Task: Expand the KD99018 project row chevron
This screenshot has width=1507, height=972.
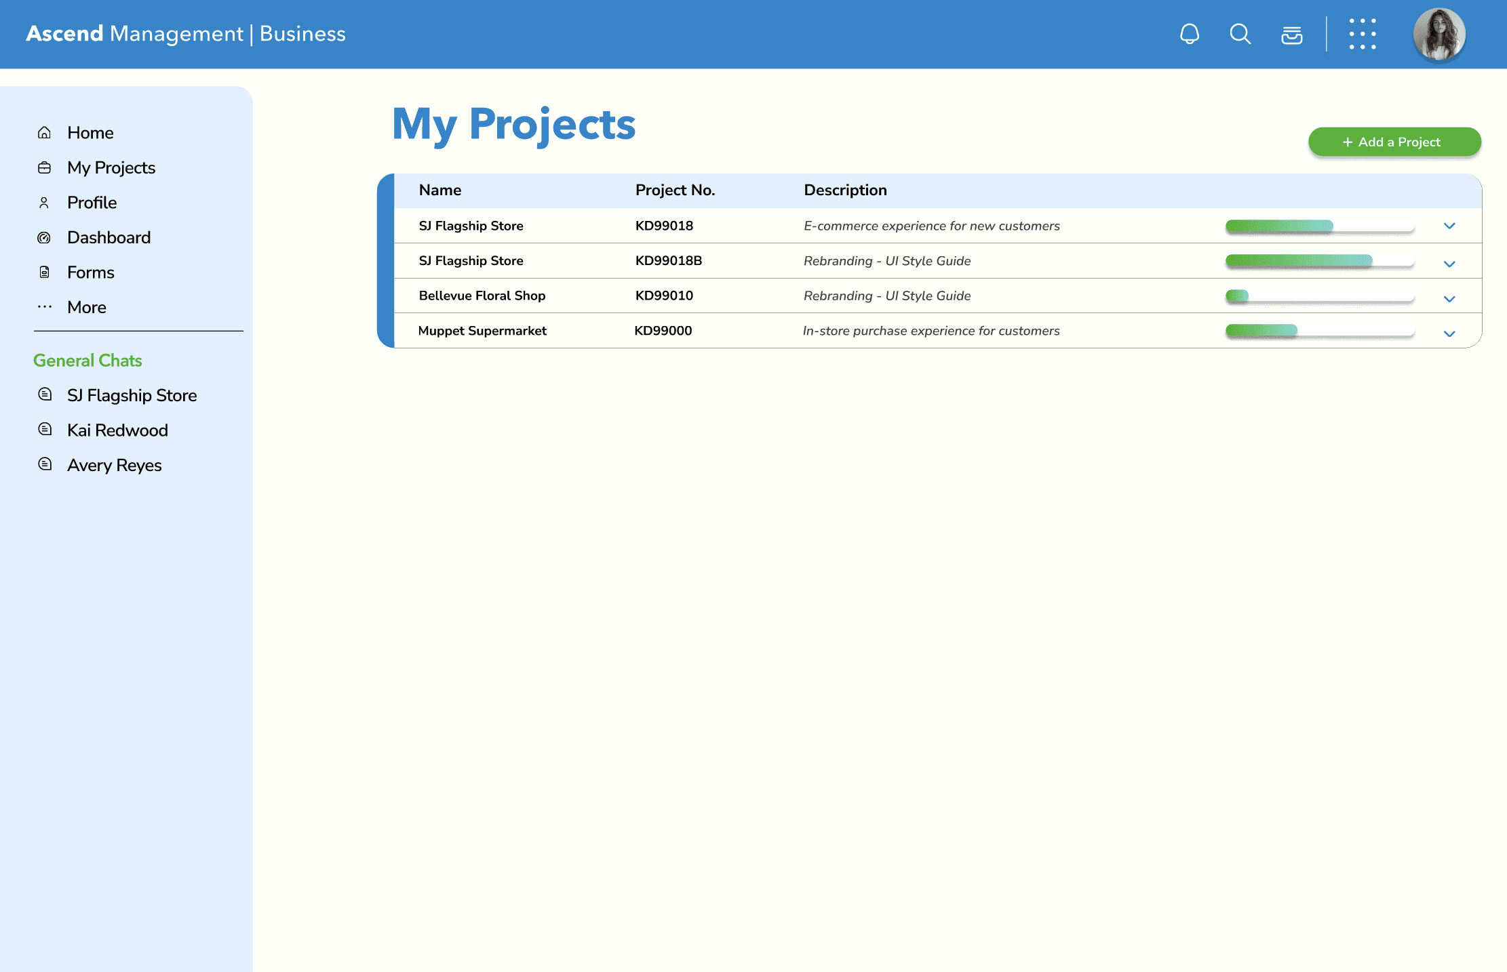Action: click(1449, 226)
